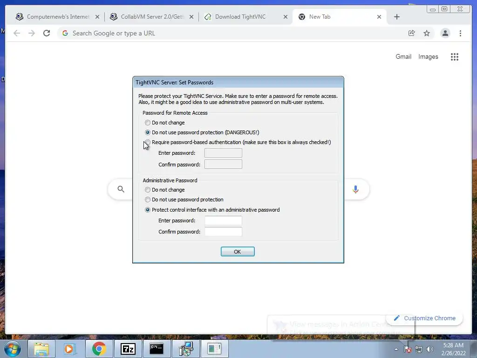Go back in Chrome

point(17,33)
